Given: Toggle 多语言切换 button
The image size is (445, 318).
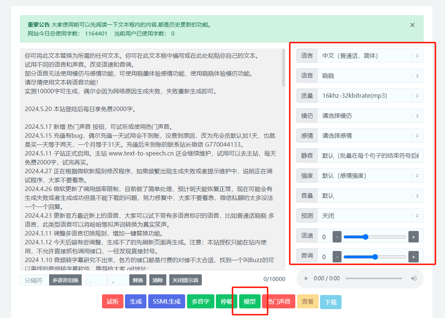Looking at the screenshot, I should pos(65,280).
